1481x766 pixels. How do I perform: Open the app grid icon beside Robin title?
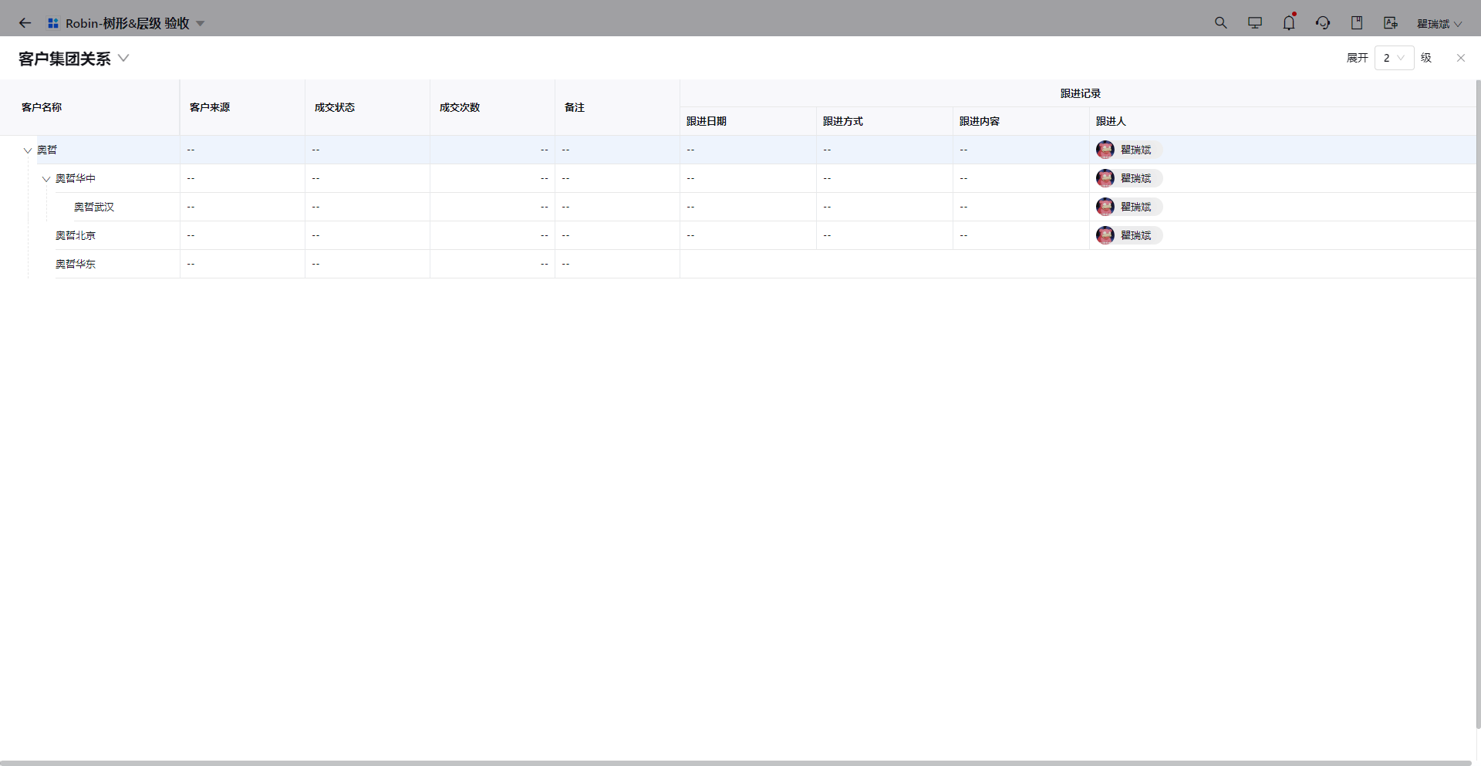click(53, 23)
